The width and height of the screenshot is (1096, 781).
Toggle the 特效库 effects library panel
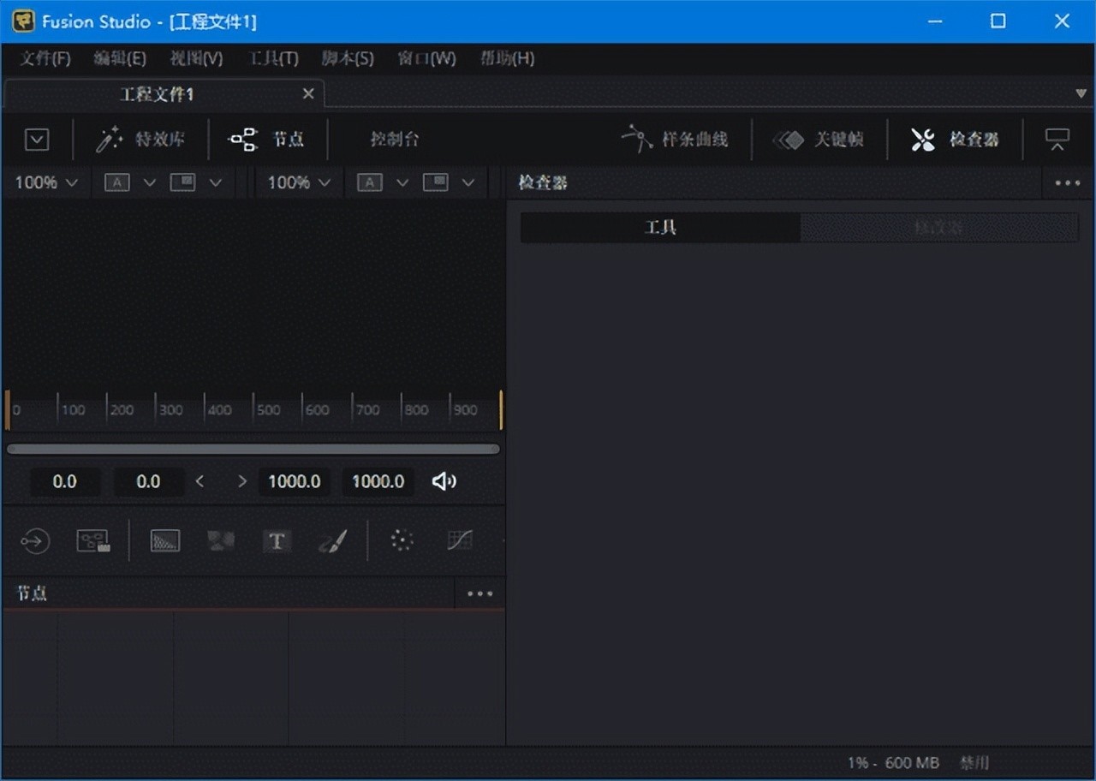(x=141, y=140)
